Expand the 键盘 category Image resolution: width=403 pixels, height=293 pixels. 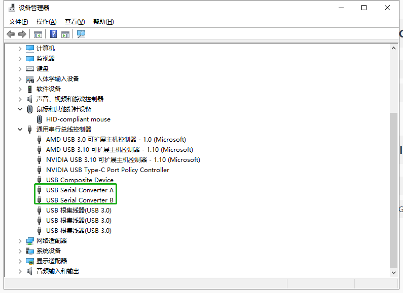tap(20, 69)
